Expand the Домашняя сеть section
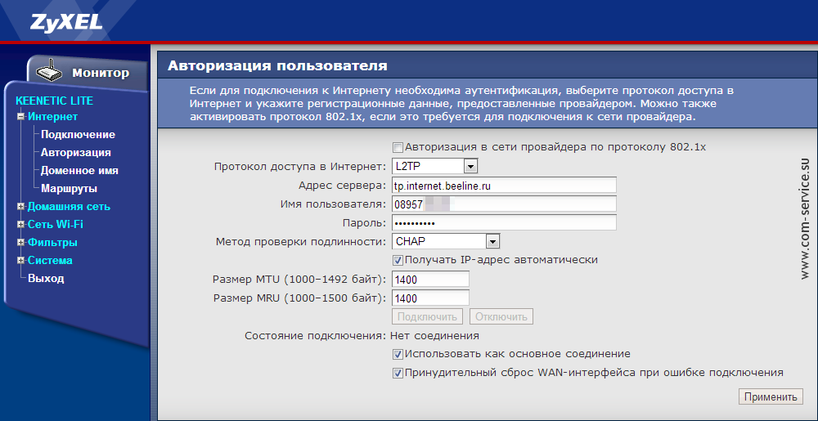This screenshot has width=818, height=421. (x=20, y=207)
